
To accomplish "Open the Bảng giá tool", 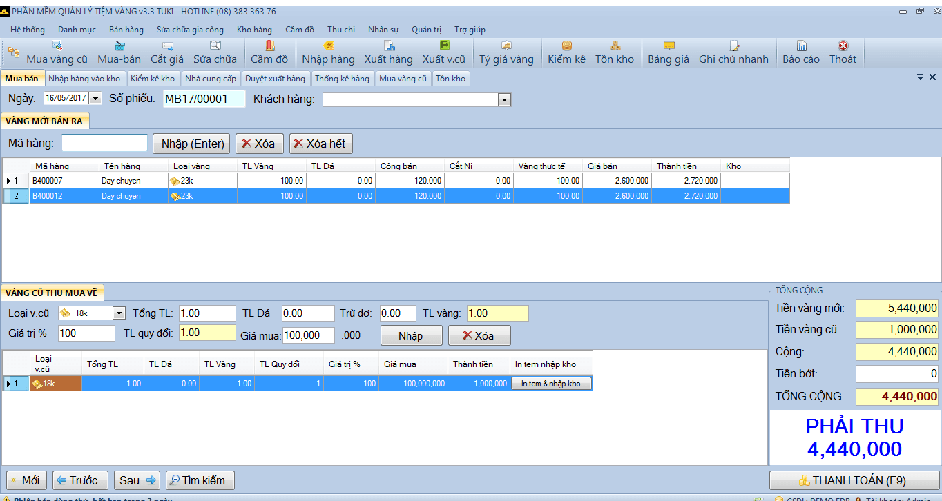I will (669, 53).
